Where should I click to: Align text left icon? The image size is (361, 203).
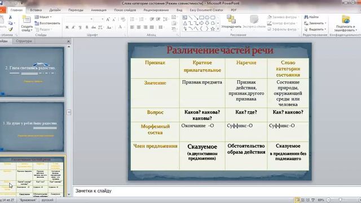pyautogui.click(x=132, y=28)
